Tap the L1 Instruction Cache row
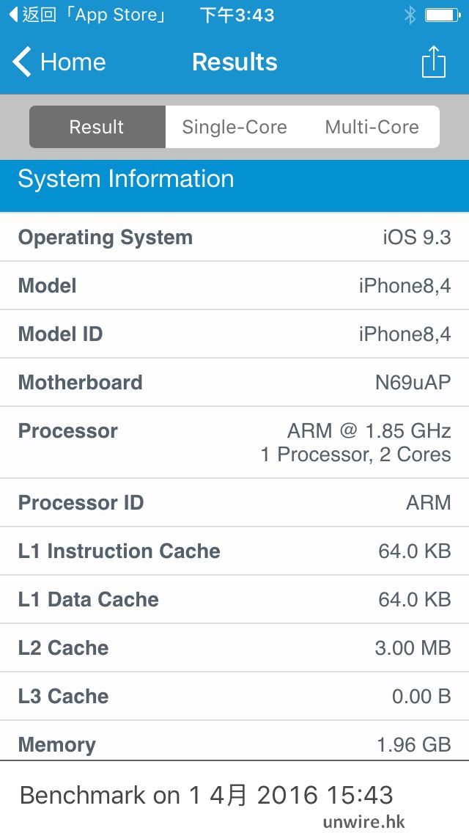Screen dimensions: 469x833 click(x=234, y=551)
